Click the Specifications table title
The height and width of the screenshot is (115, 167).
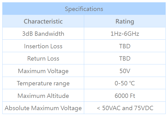click(84, 9)
